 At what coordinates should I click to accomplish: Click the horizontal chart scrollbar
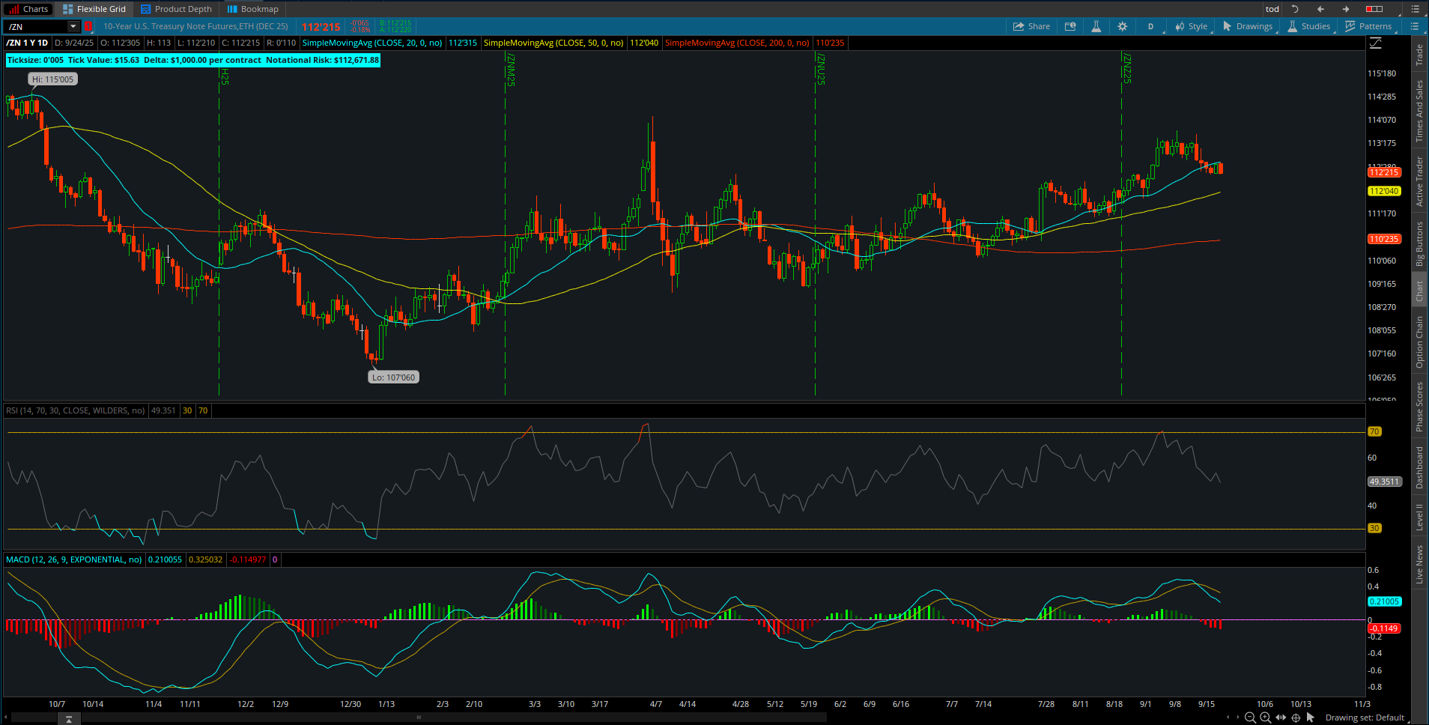click(419, 718)
